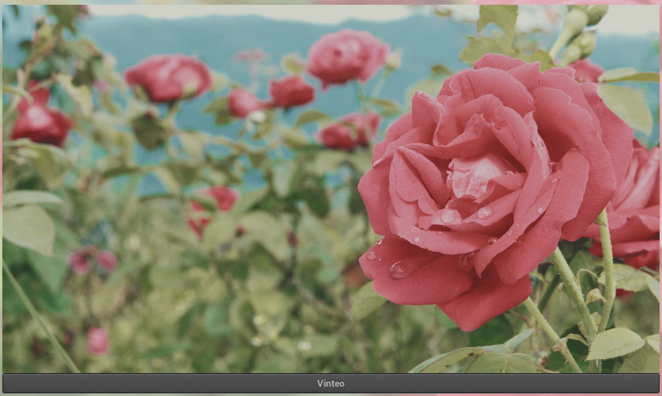Click the blurred rose at the upper left

click(168, 77)
